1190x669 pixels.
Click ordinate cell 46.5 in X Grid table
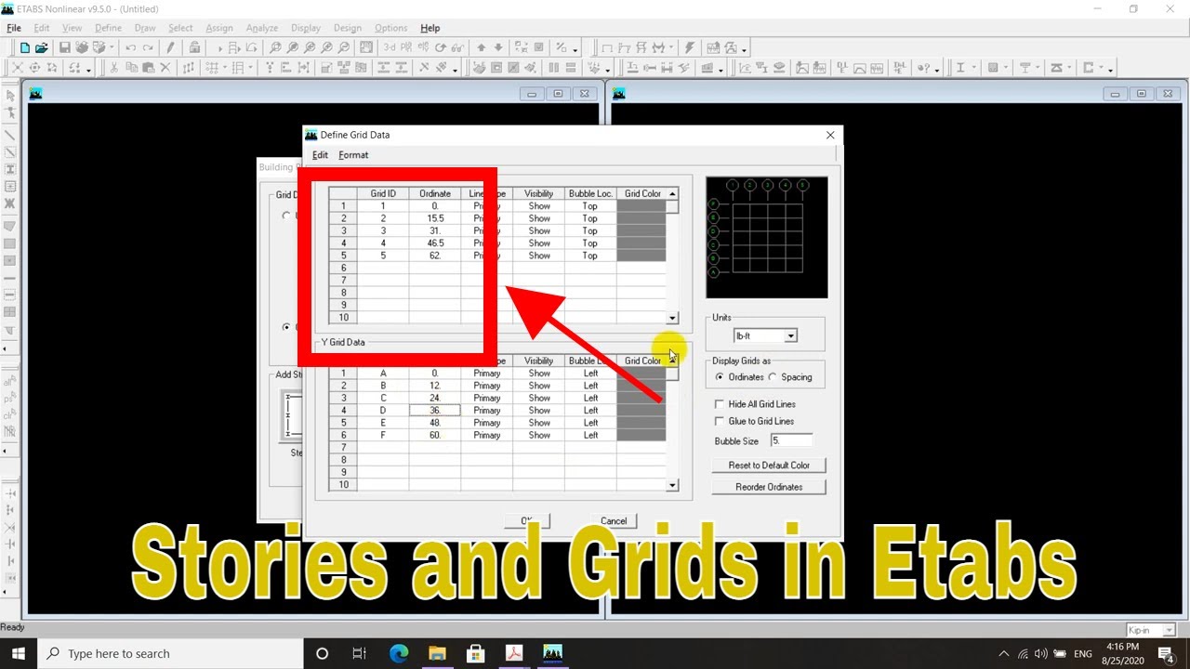pyautogui.click(x=435, y=243)
